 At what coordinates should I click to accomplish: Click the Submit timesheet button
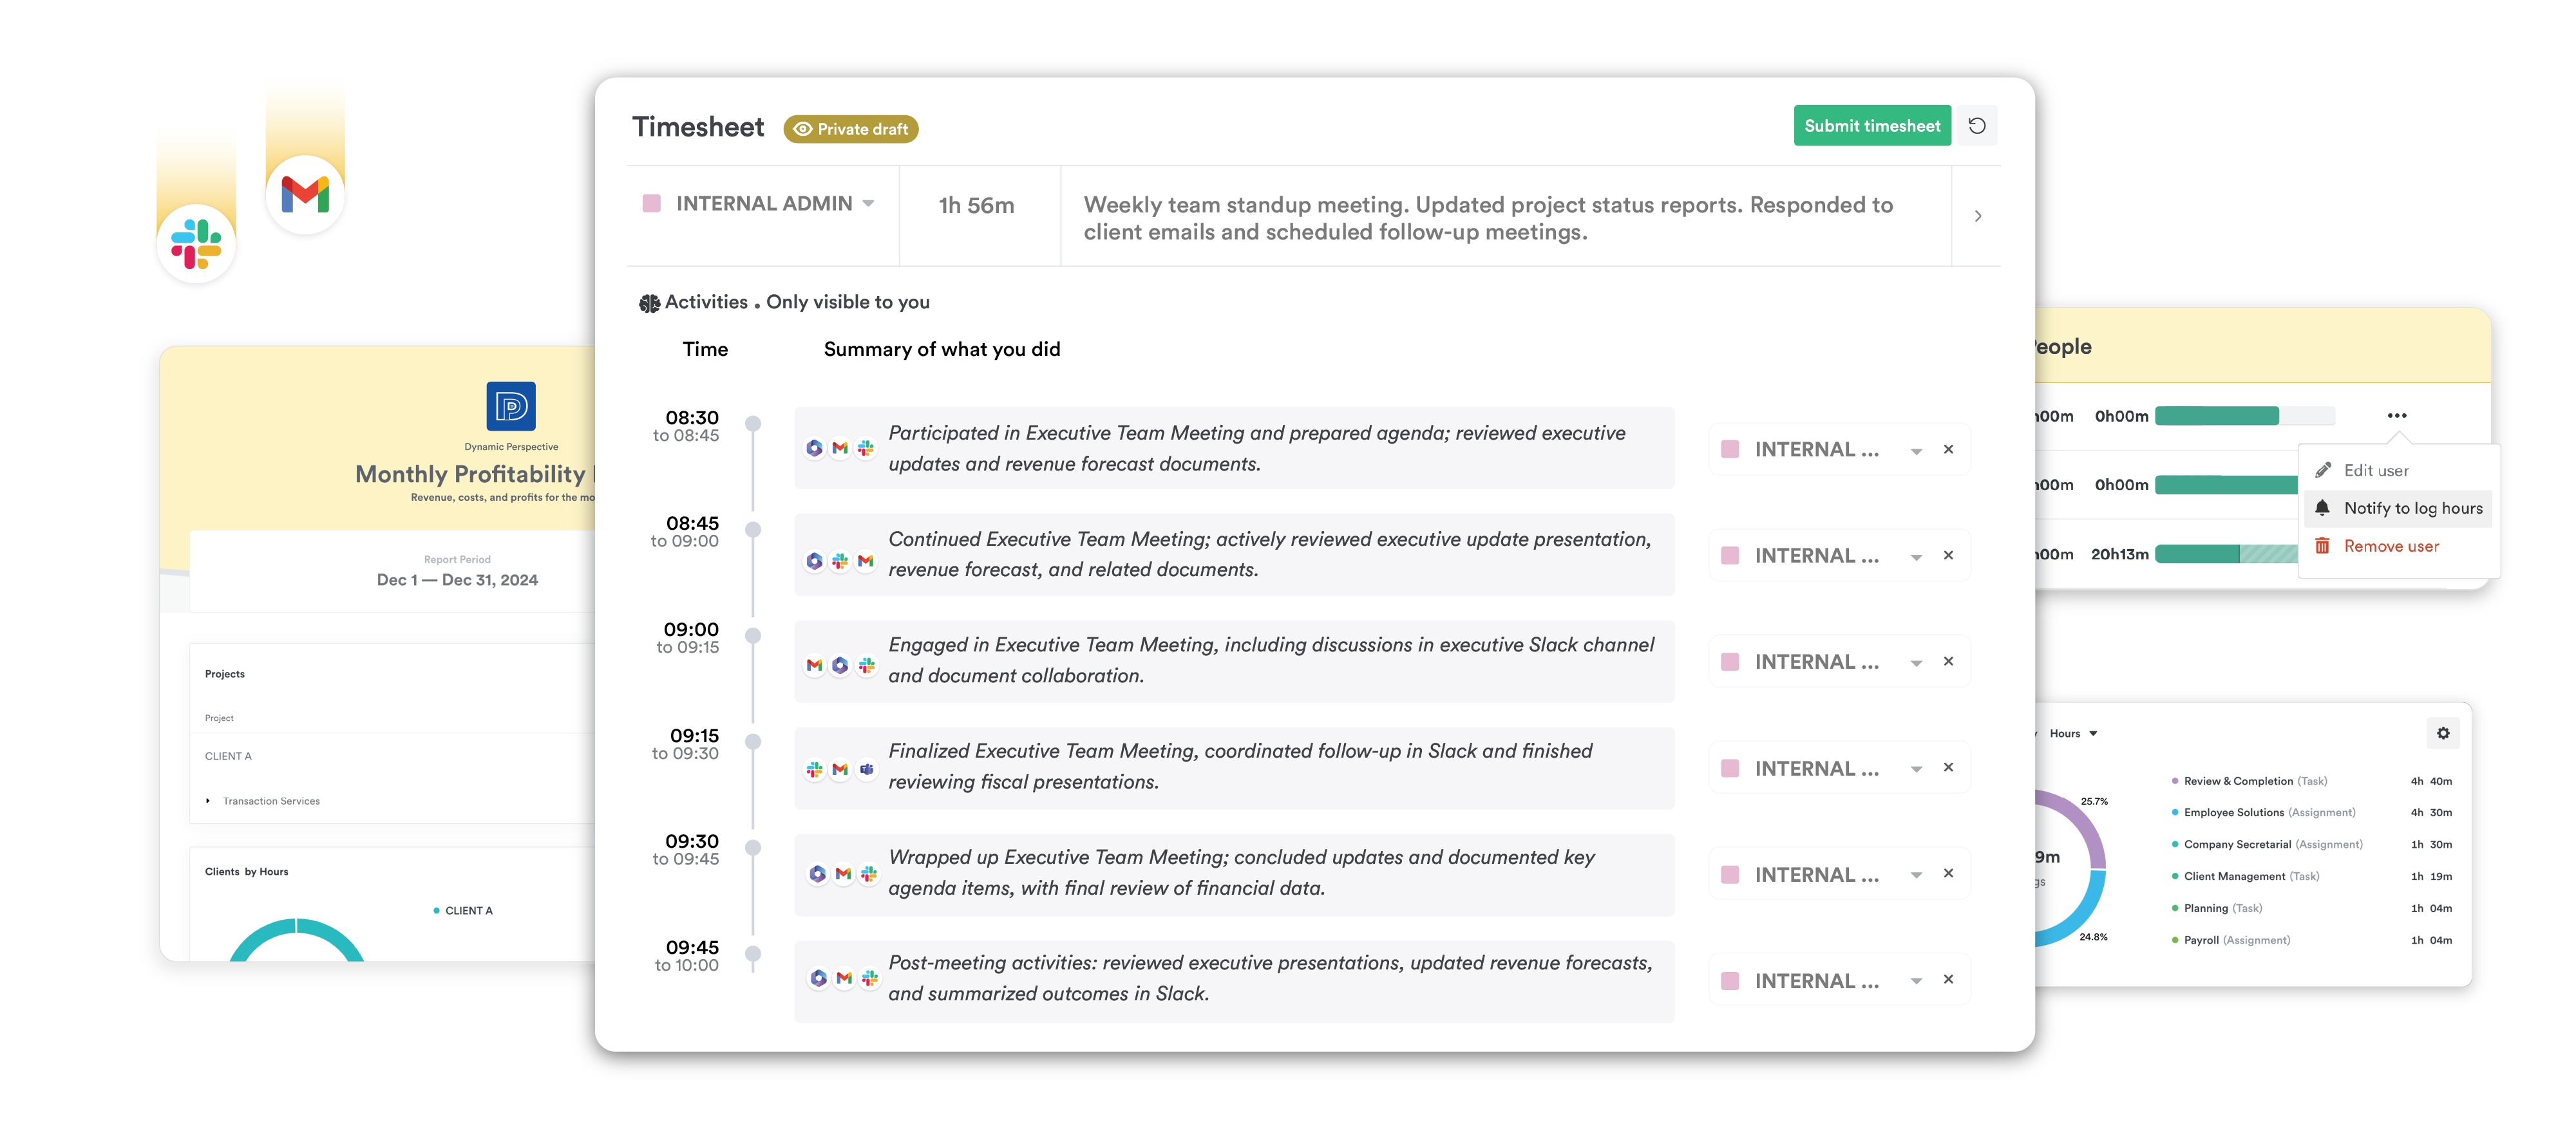click(x=1872, y=125)
